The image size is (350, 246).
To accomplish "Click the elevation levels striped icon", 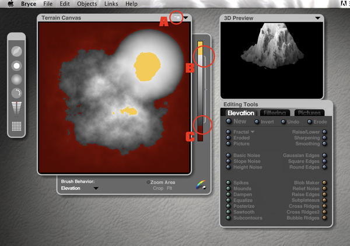I will pos(16,108).
